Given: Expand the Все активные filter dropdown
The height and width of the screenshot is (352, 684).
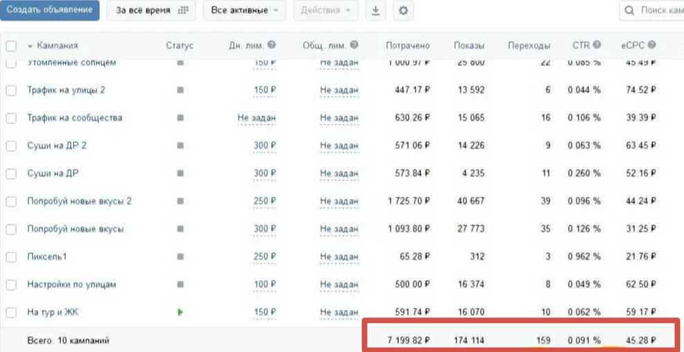Looking at the screenshot, I should click(244, 11).
